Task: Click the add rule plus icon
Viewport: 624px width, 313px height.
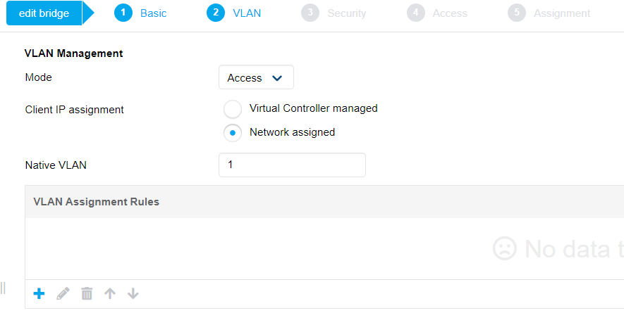Action: (x=39, y=293)
